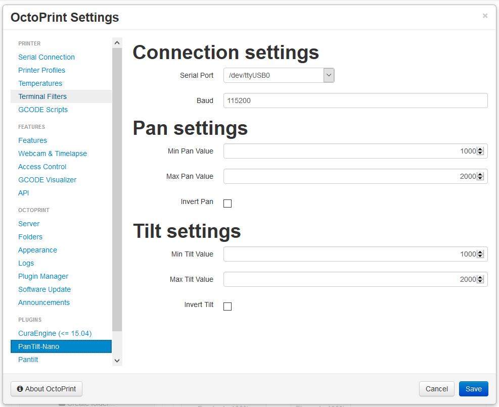Enable the Invert Pan checkbox

[x=228, y=204]
